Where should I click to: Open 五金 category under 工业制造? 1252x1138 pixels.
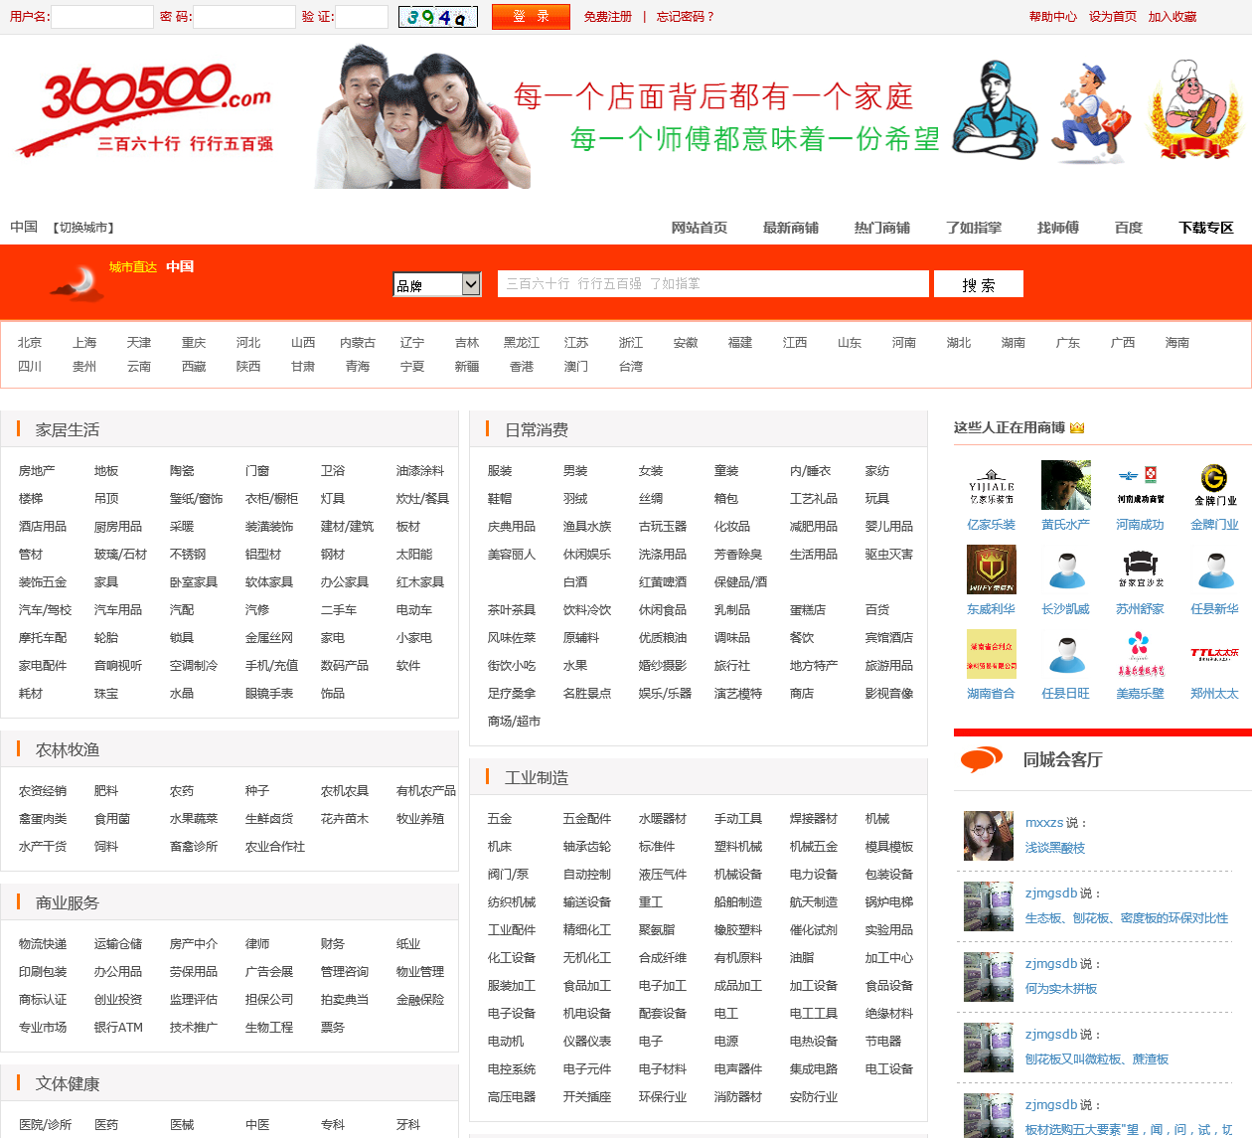pyautogui.click(x=500, y=819)
